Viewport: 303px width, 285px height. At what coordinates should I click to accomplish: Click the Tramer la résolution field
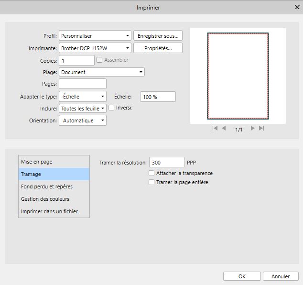coord(167,162)
